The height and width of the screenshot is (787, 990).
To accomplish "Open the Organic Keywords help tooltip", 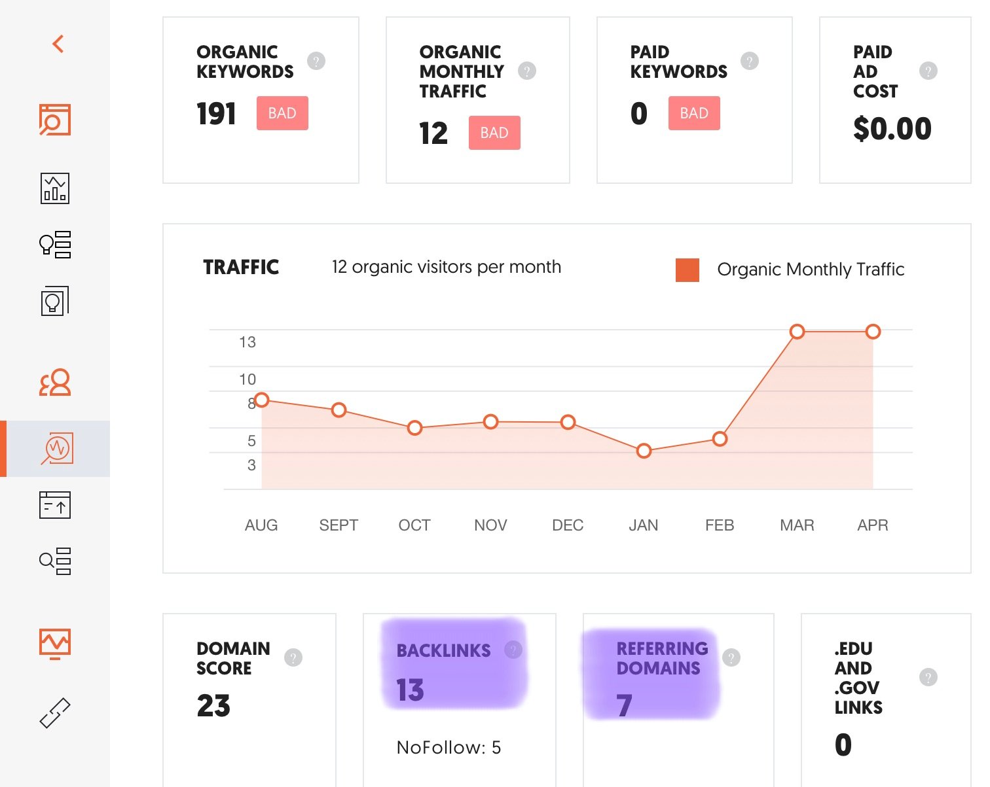I will click(x=318, y=61).
